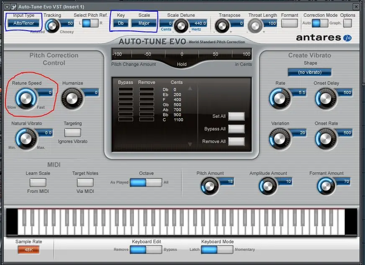The width and height of the screenshot is (365, 265).
Task: Click the Retune Speed value field
Action: [x=45, y=93]
